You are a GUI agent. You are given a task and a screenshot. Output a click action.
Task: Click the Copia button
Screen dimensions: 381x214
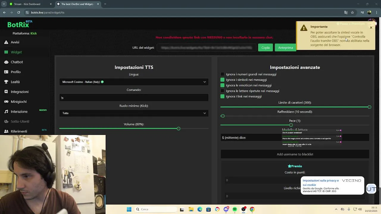coord(266,48)
